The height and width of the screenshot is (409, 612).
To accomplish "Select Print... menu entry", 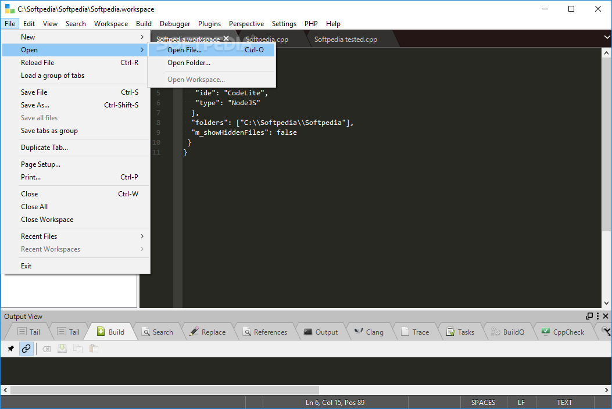I will 76,177.
